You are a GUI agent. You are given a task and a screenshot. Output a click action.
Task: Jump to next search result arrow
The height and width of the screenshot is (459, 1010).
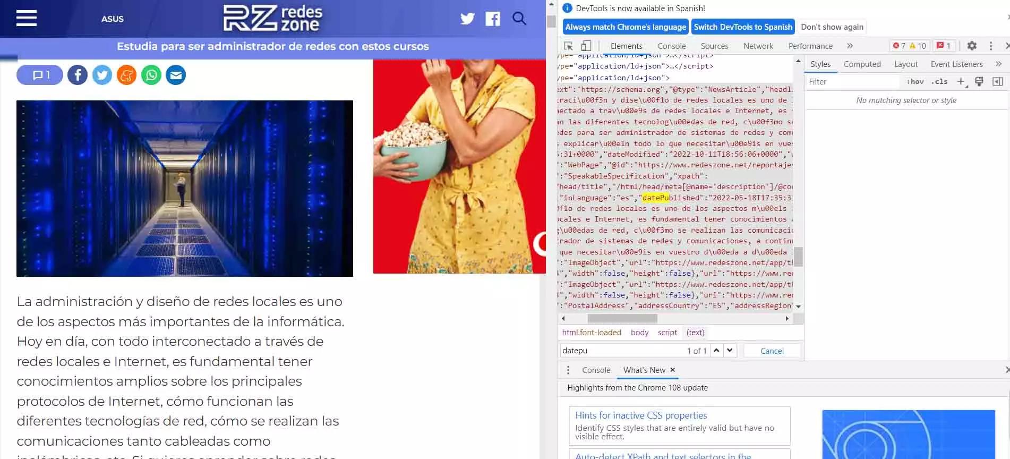[x=730, y=350]
